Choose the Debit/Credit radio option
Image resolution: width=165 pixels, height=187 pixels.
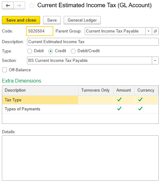click(73, 51)
